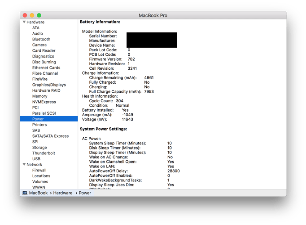Select Locations under Network
306x225 pixels.
click(x=41, y=175)
